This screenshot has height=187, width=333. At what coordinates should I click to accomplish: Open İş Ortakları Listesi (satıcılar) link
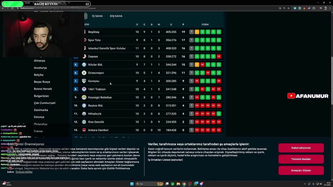[x=165, y=160]
